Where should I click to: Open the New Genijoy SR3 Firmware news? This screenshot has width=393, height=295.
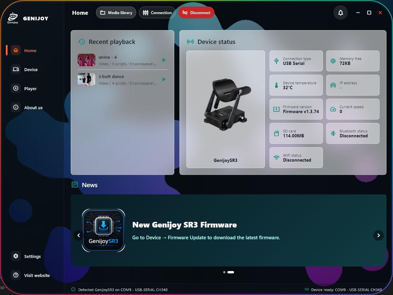tap(184, 225)
